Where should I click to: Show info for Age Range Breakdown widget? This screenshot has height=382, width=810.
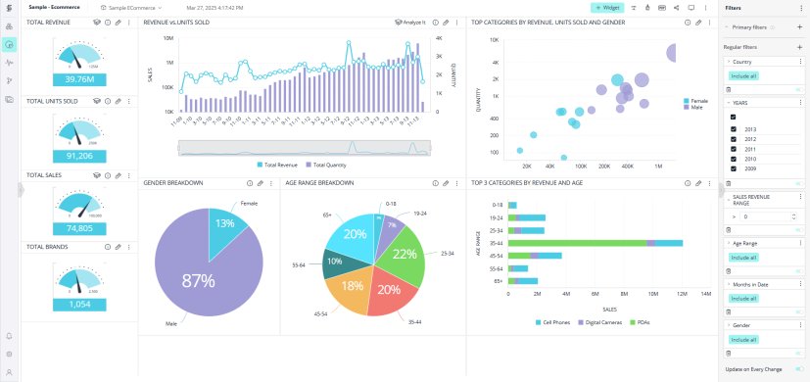pos(436,183)
